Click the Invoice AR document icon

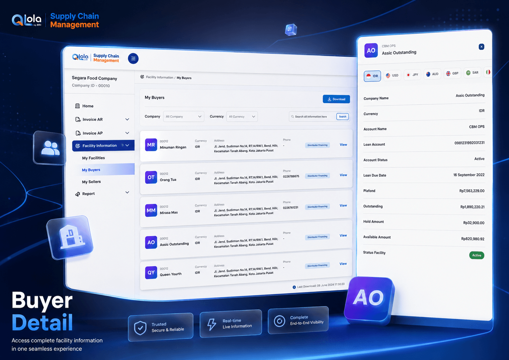click(x=78, y=119)
